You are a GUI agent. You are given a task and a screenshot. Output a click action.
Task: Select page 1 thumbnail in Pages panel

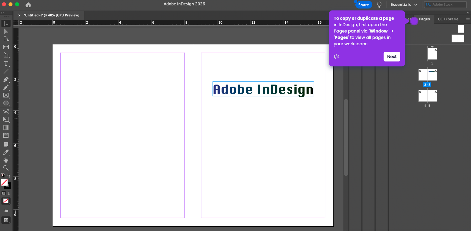tap(432, 54)
